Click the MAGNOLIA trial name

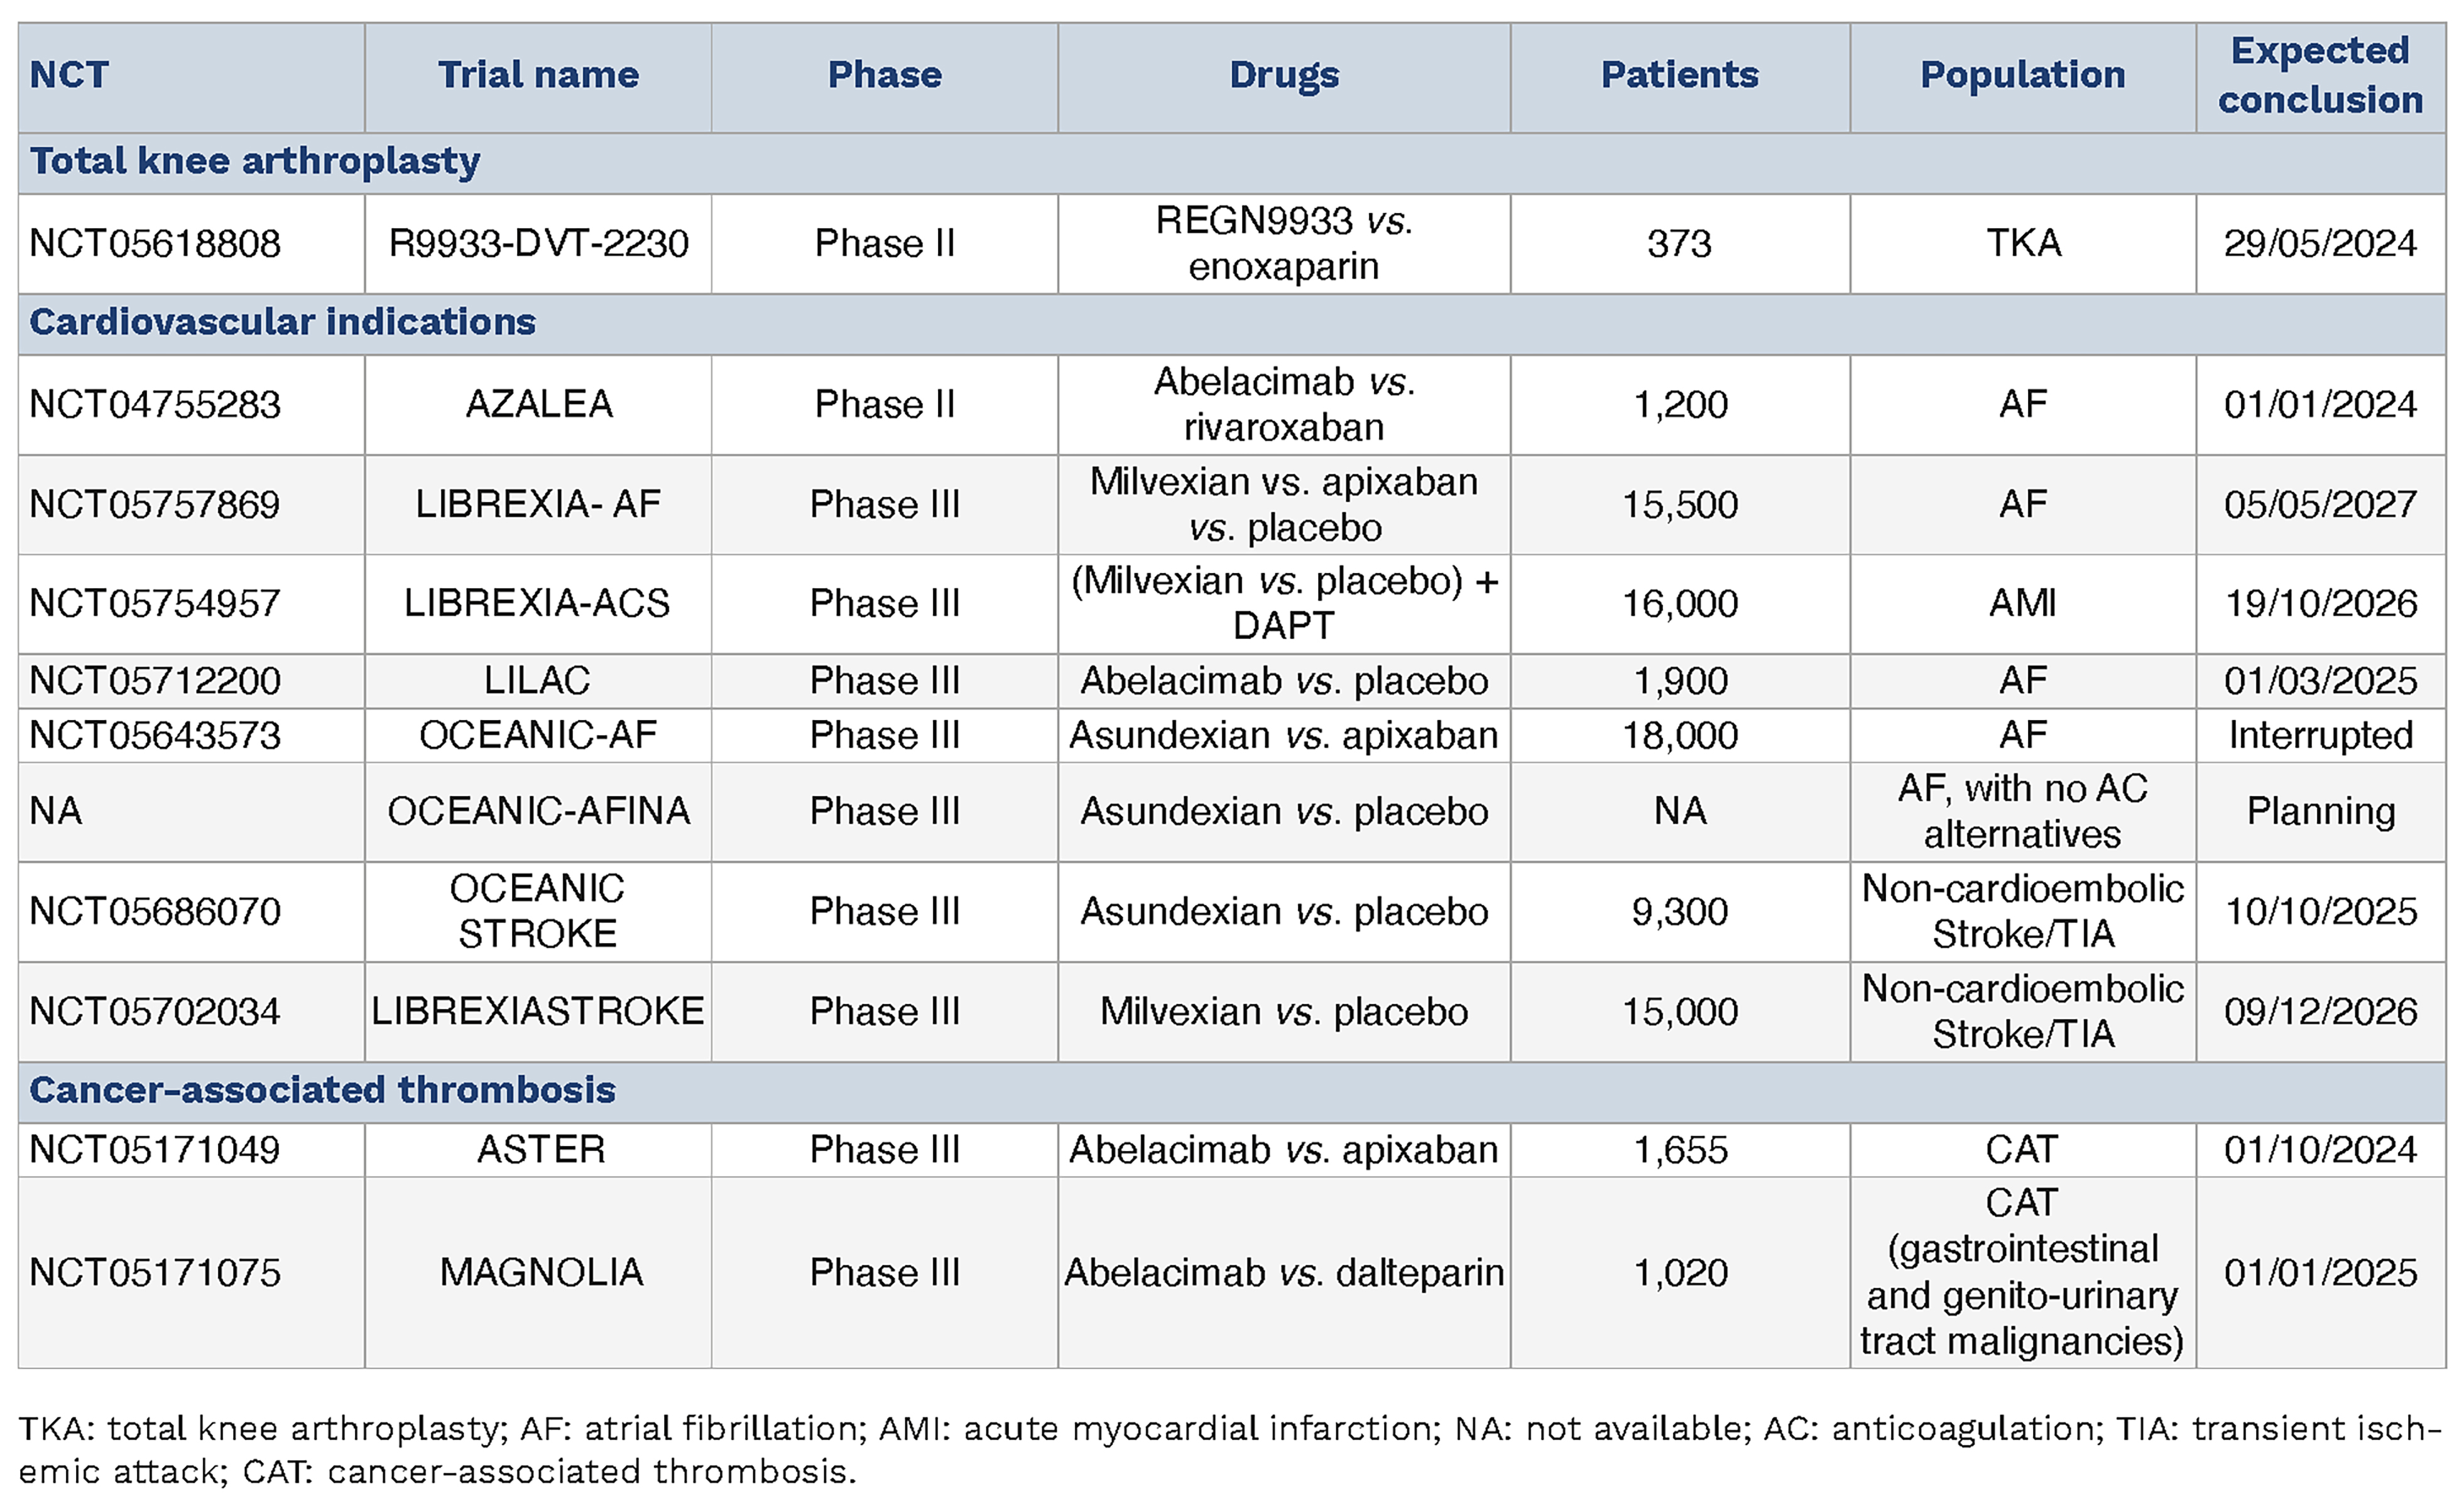[x=541, y=1272]
